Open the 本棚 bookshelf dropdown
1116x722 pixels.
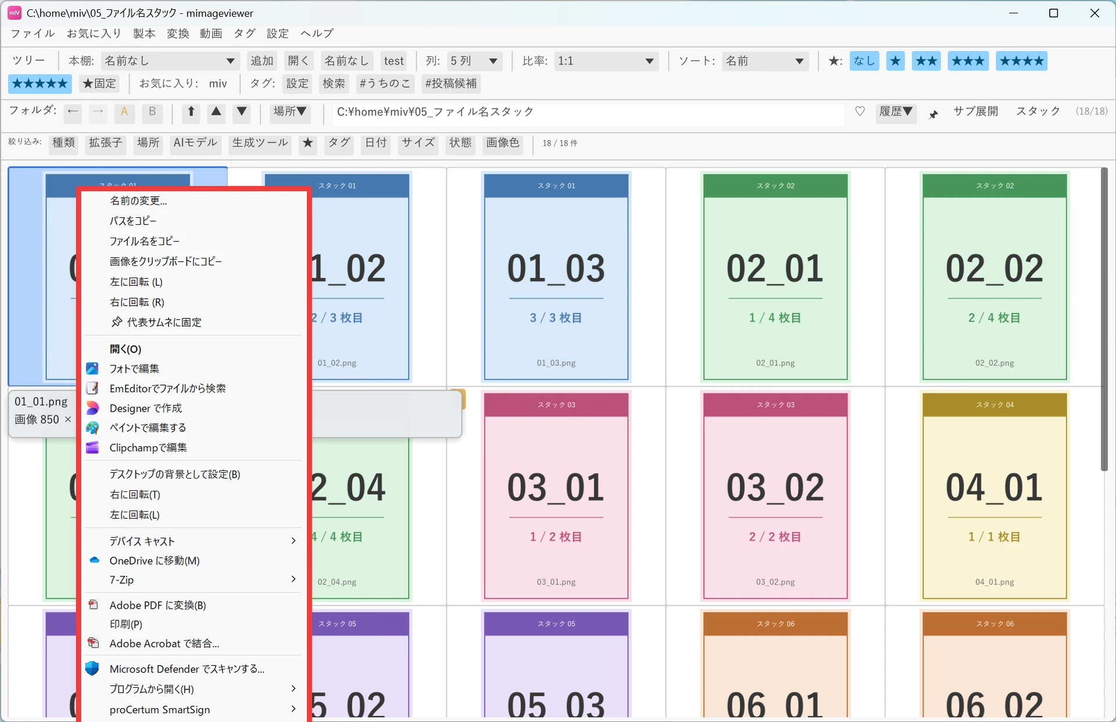coord(170,61)
